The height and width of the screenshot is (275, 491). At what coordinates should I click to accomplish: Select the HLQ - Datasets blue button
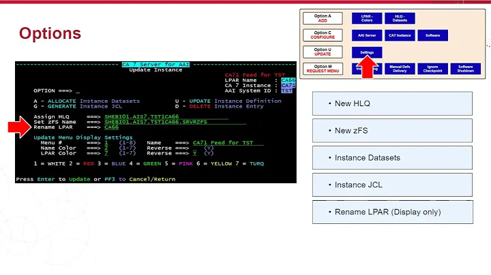click(400, 18)
